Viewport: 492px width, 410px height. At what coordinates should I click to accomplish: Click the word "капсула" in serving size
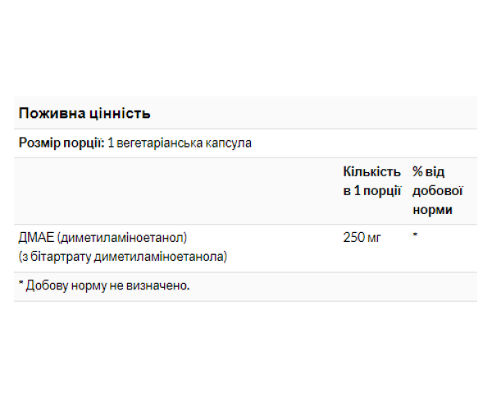click(x=225, y=143)
